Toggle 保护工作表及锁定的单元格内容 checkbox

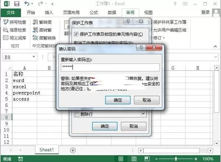[76, 34]
